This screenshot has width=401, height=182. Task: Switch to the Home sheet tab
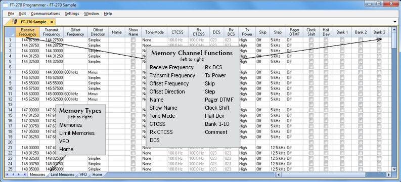[97, 174]
